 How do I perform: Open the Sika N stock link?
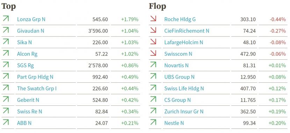tap(24, 43)
